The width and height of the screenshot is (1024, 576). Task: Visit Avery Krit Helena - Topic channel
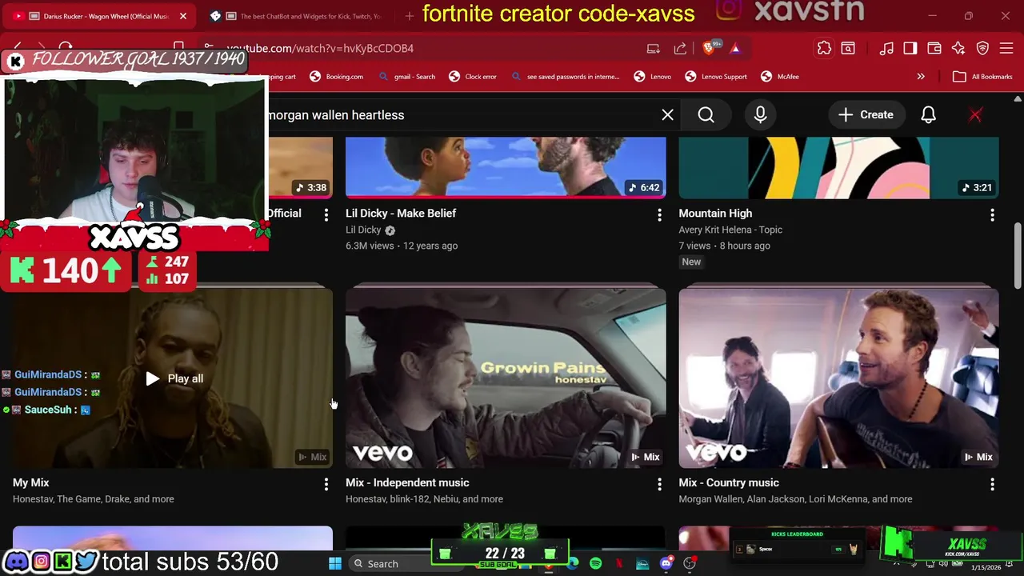730,230
